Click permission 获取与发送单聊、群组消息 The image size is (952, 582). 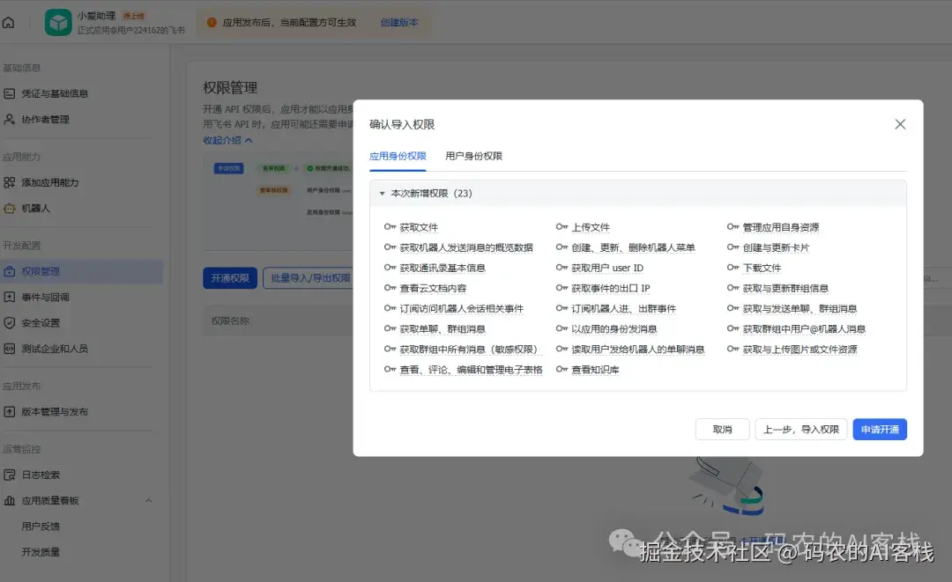point(800,308)
